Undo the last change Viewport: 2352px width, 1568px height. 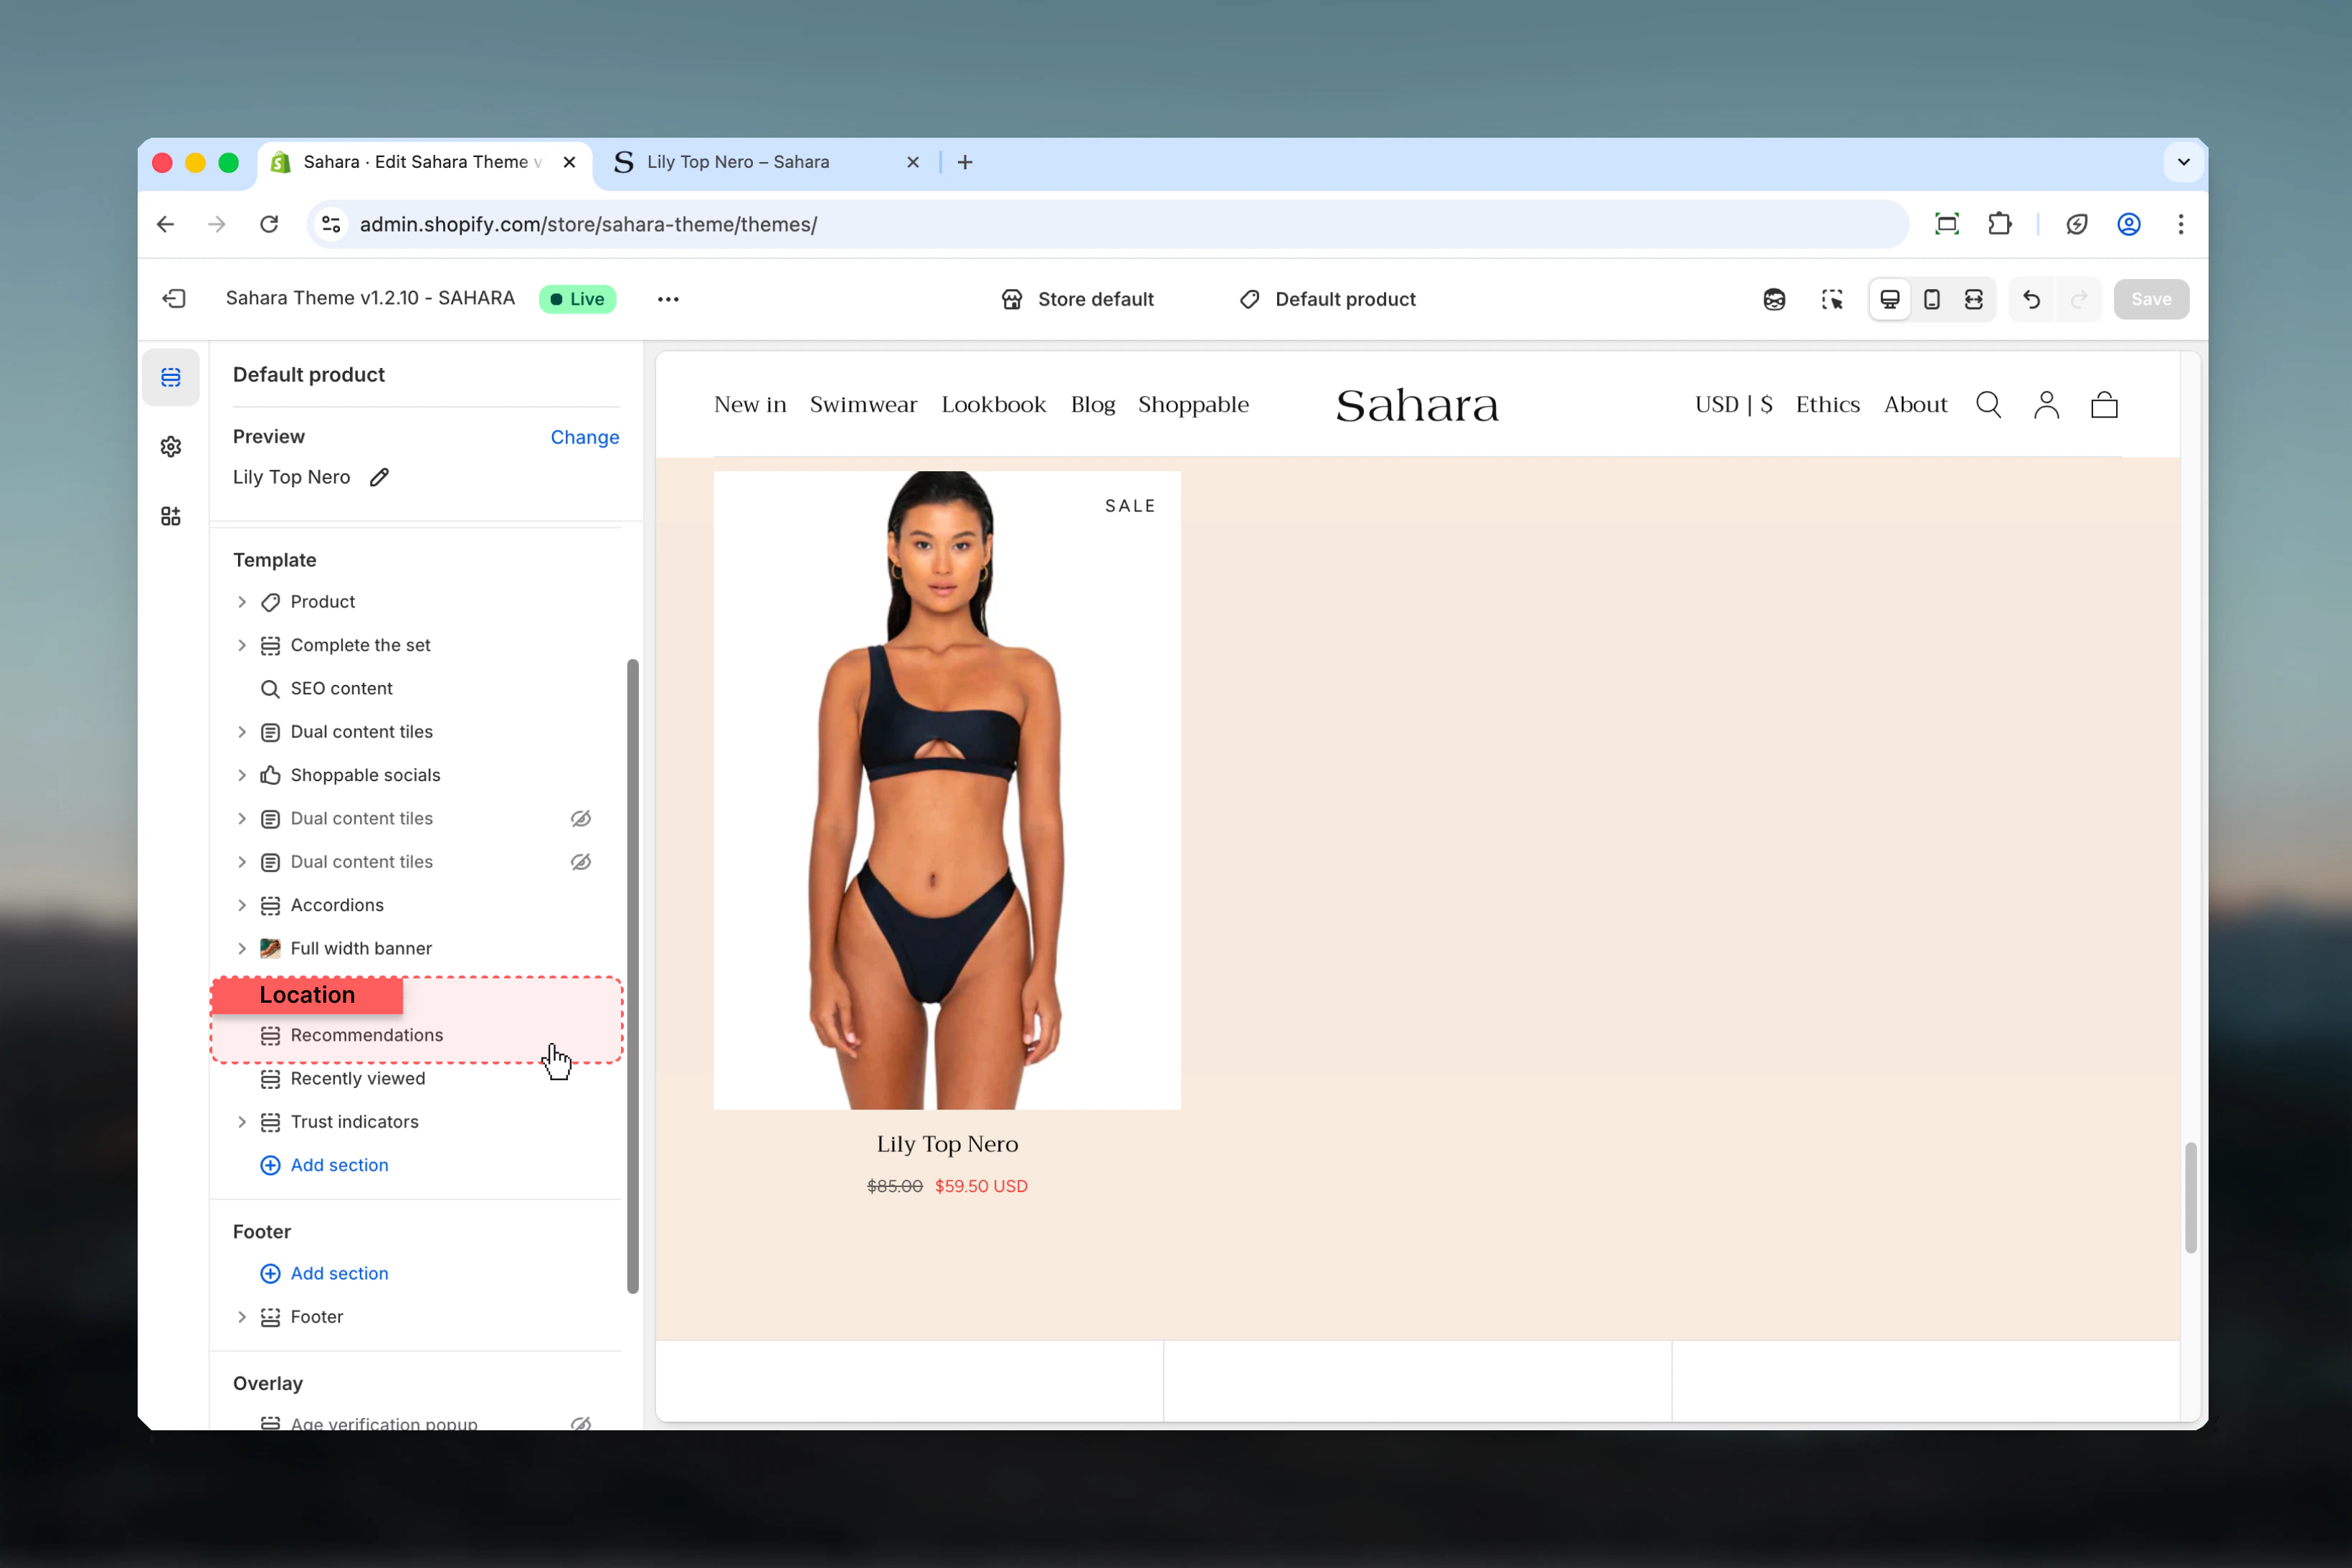pos(2031,299)
